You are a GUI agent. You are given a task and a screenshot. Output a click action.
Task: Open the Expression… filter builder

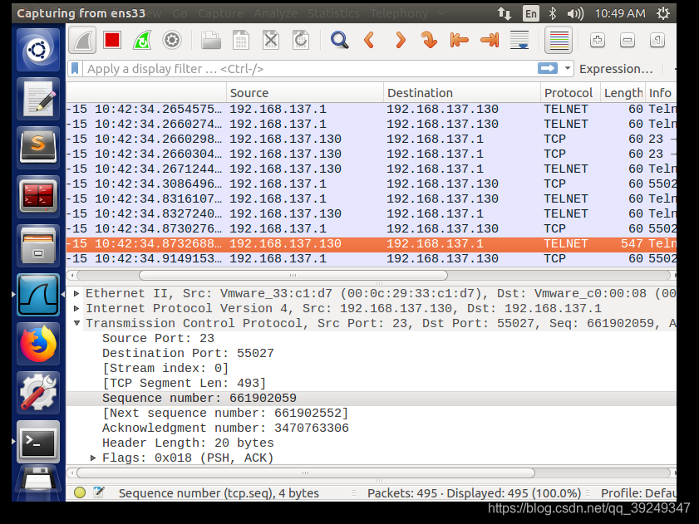616,69
